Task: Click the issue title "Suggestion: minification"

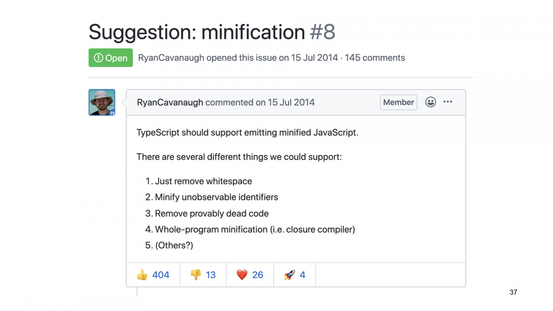Action: [197, 32]
